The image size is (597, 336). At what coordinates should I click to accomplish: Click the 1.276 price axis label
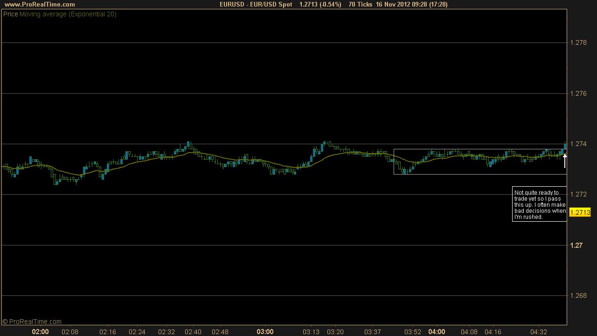point(579,93)
